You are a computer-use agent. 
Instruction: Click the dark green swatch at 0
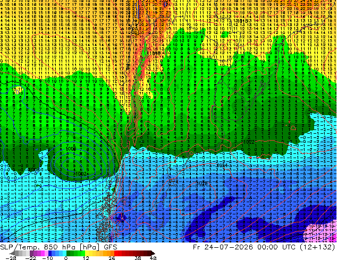point(69,253)
